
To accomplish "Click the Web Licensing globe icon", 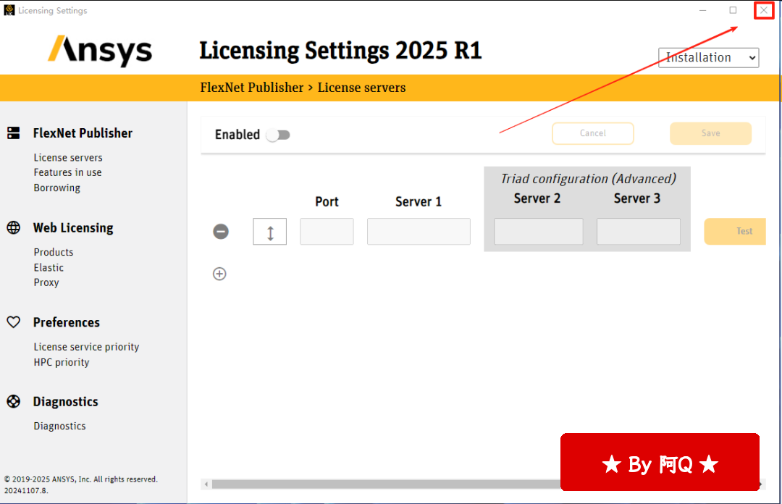I will click(14, 227).
